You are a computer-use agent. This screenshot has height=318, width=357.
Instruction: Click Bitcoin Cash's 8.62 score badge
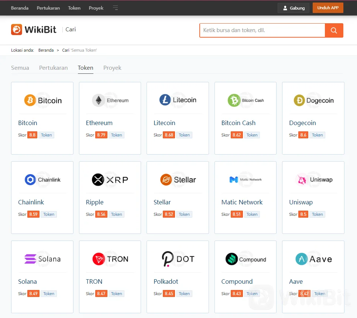[x=237, y=135]
